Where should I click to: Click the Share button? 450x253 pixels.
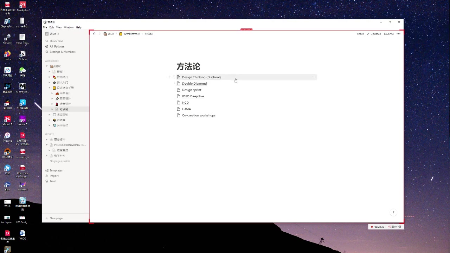[360, 34]
